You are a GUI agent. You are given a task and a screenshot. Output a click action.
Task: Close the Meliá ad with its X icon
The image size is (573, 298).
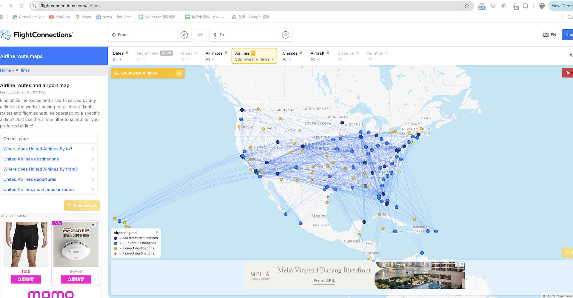click(x=462, y=264)
